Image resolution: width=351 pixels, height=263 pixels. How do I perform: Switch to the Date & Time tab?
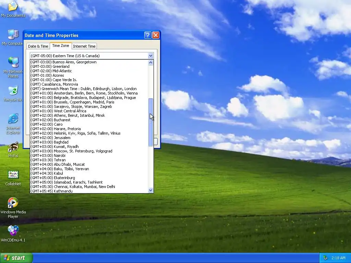(38, 46)
